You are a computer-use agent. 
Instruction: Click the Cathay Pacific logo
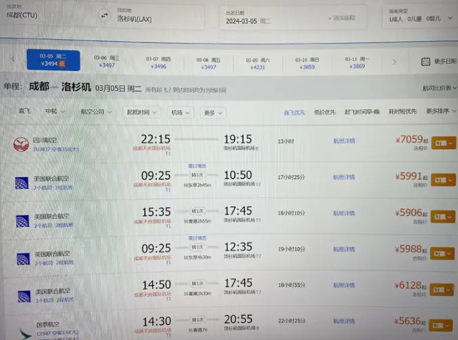point(26,333)
